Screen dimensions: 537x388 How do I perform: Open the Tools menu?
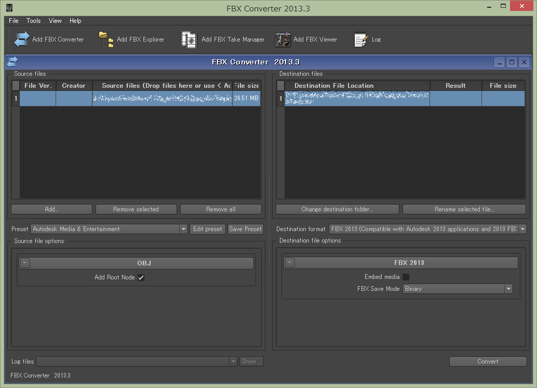[34, 21]
